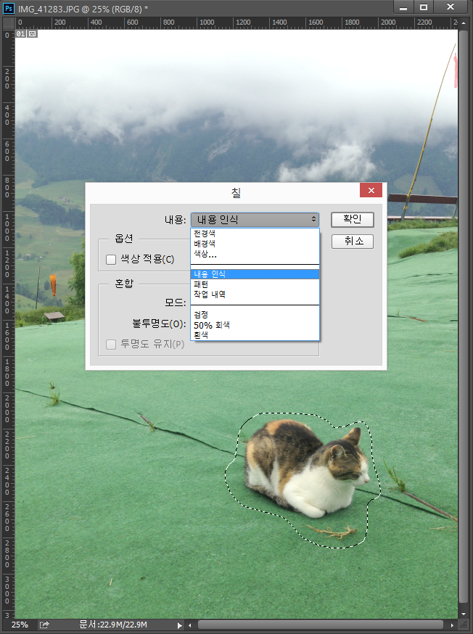Choose 패턴 from the content list
The image size is (473, 634).
(255, 284)
